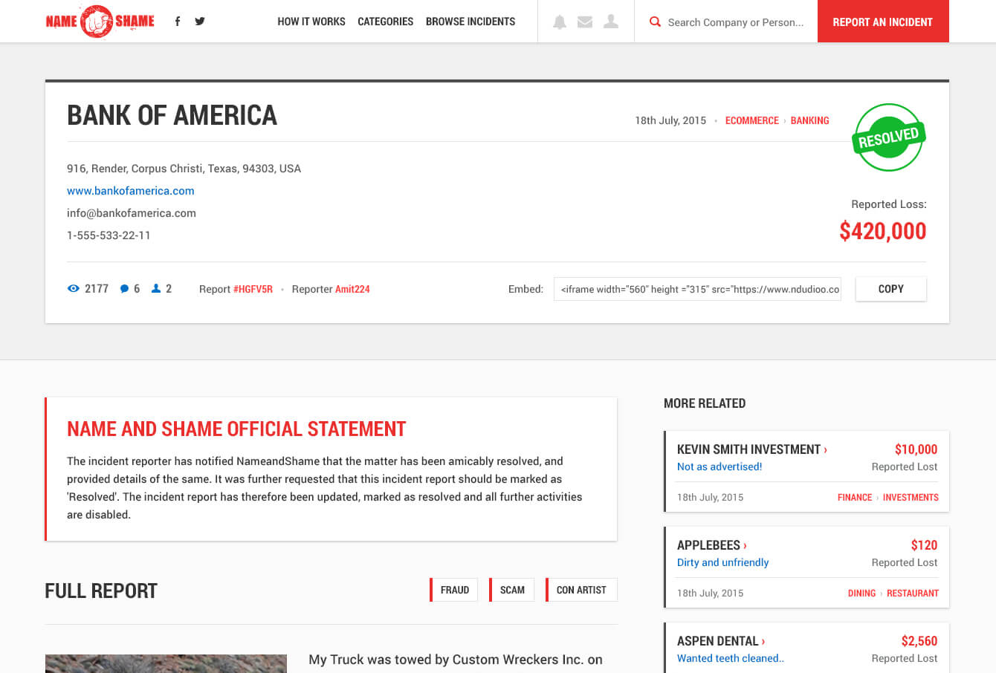Click the Bank of America title
The width and height of the screenshot is (996, 673).
(x=172, y=115)
